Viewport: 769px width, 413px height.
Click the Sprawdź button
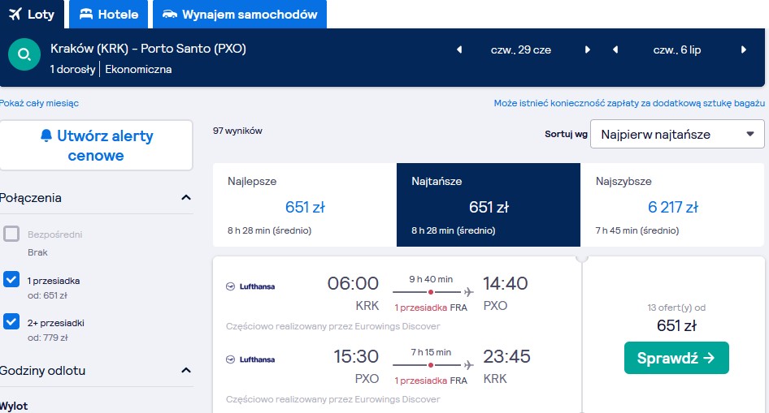(x=676, y=358)
